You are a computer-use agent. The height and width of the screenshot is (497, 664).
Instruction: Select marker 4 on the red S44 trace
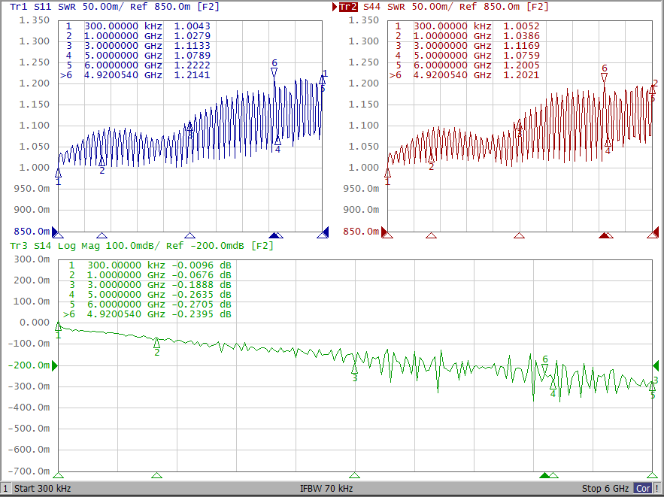click(608, 141)
